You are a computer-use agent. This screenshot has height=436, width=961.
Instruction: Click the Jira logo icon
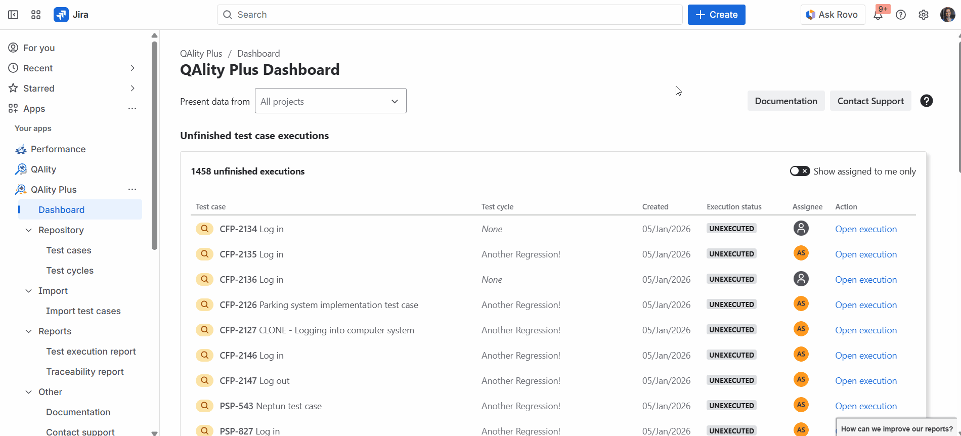[61, 15]
